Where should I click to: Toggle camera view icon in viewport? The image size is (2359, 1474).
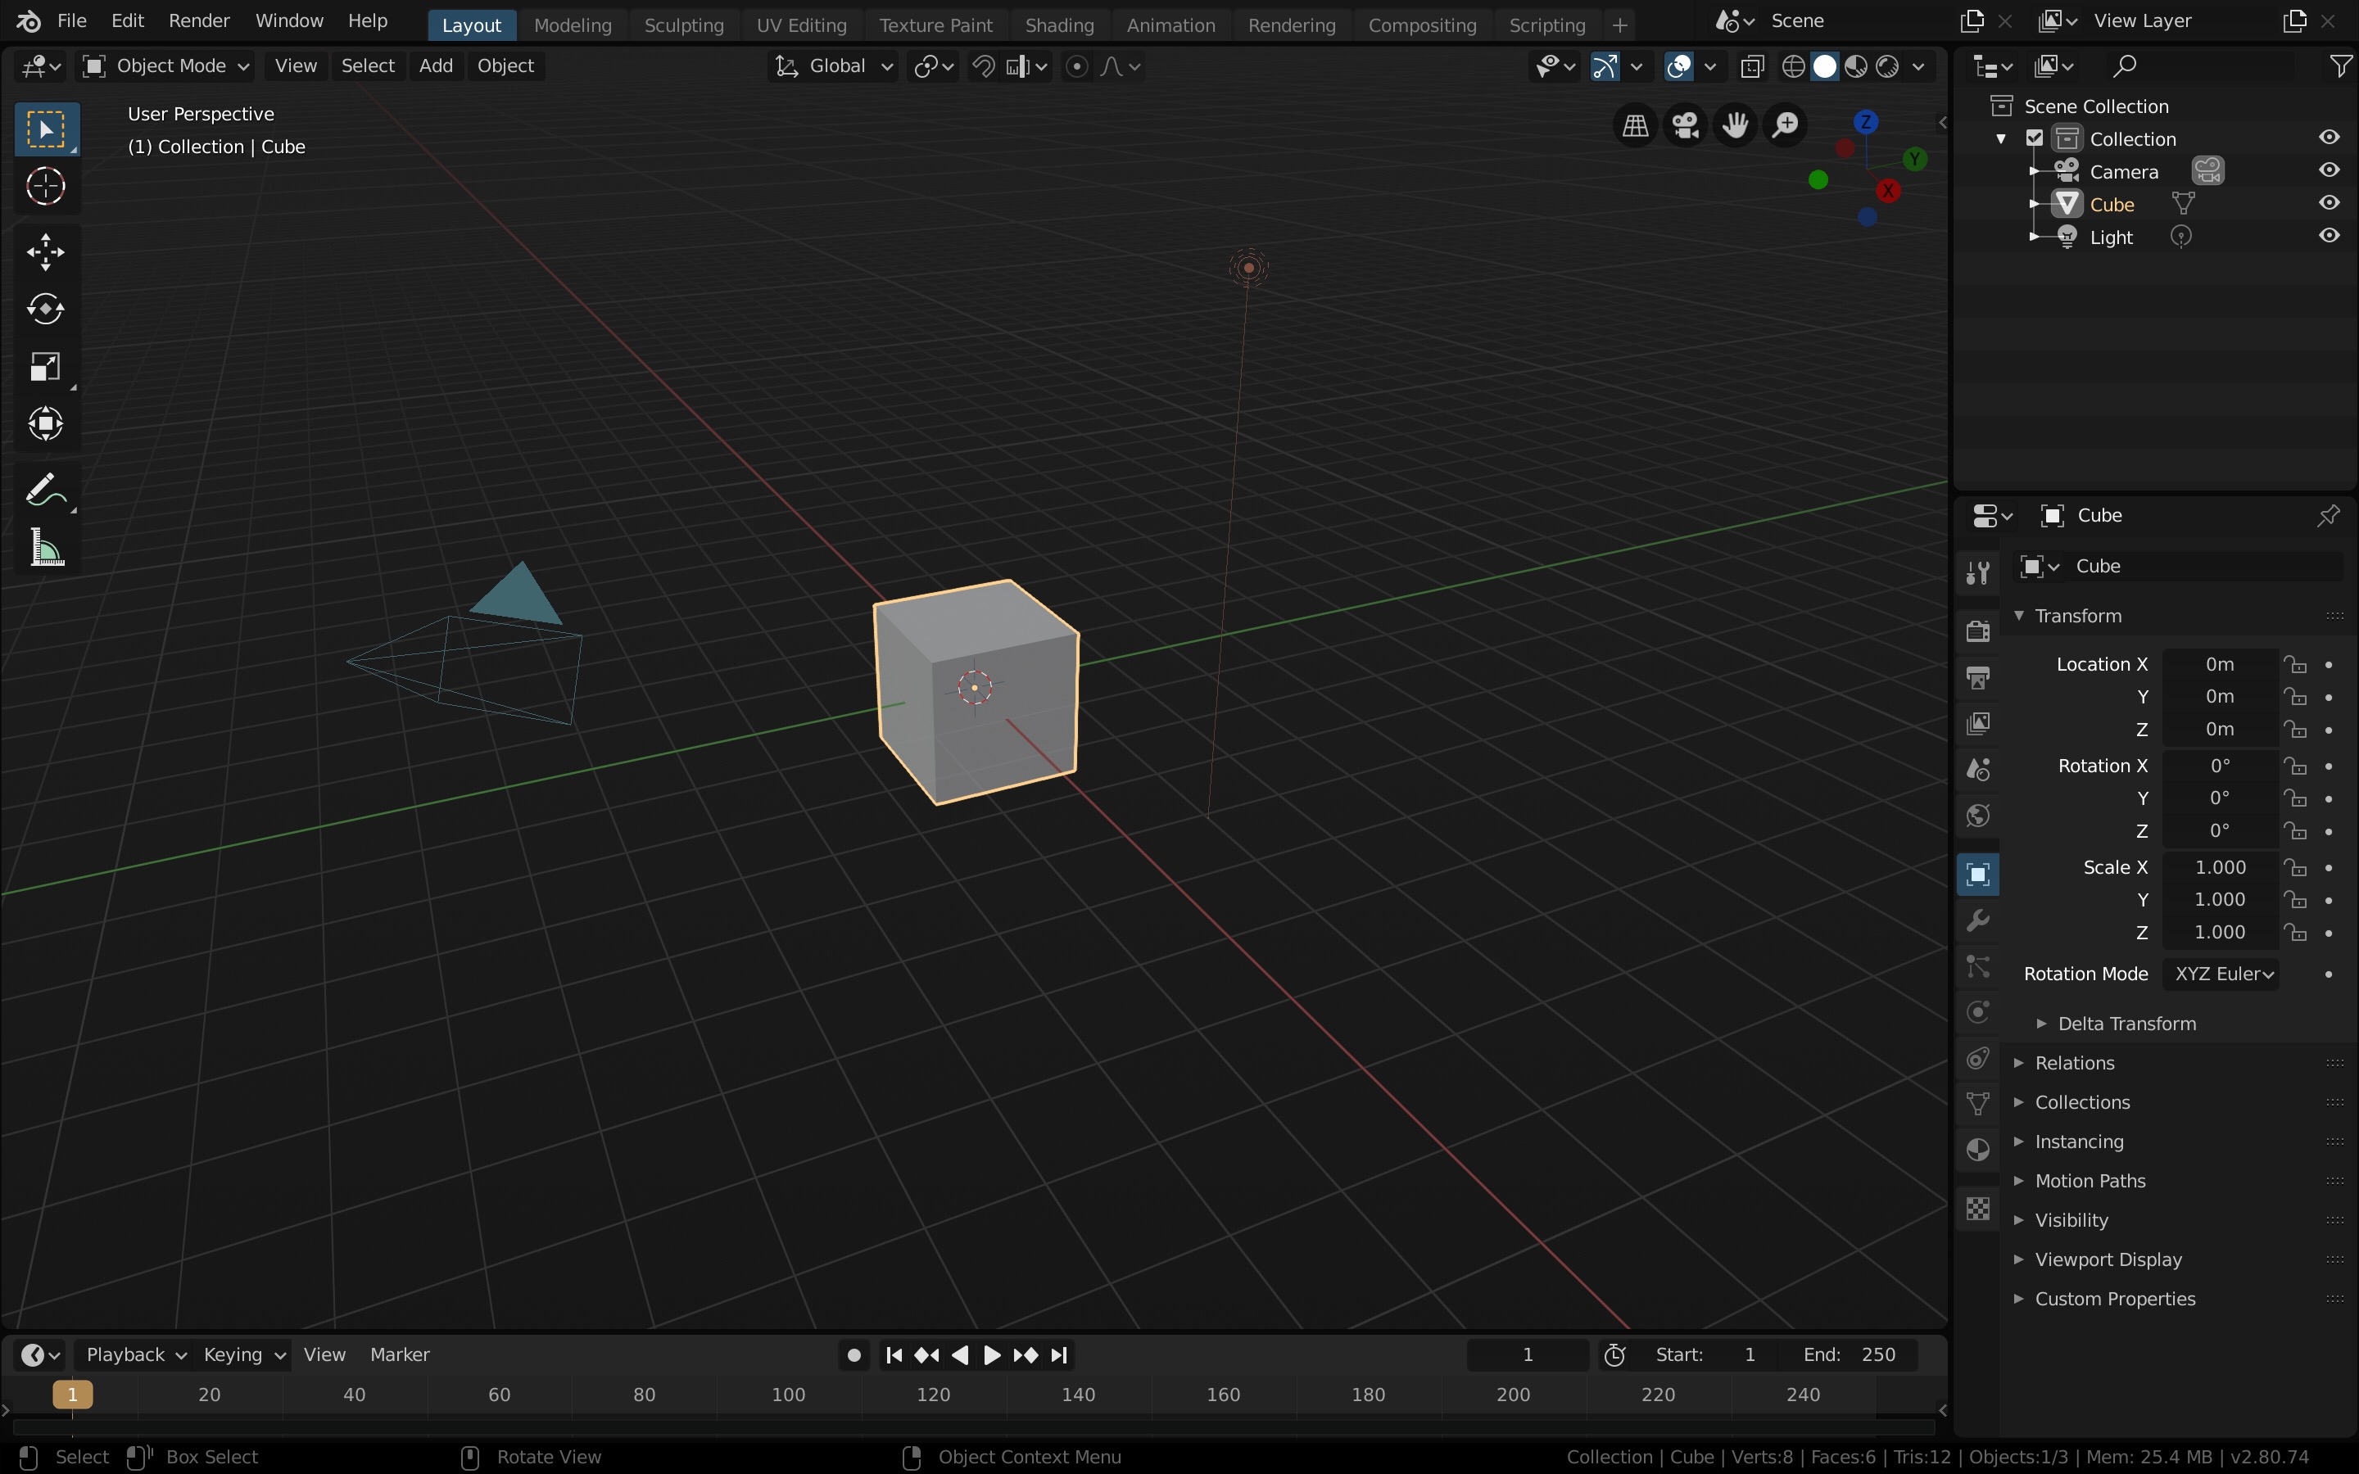coord(1686,124)
